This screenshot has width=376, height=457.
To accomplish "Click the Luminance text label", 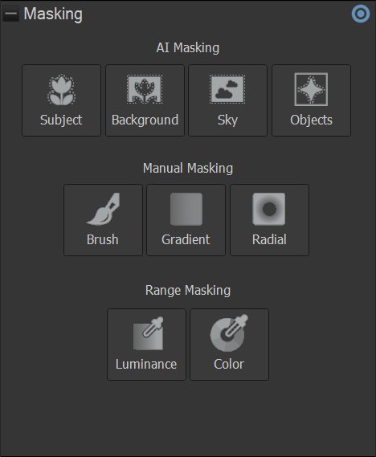I will coord(146,365).
